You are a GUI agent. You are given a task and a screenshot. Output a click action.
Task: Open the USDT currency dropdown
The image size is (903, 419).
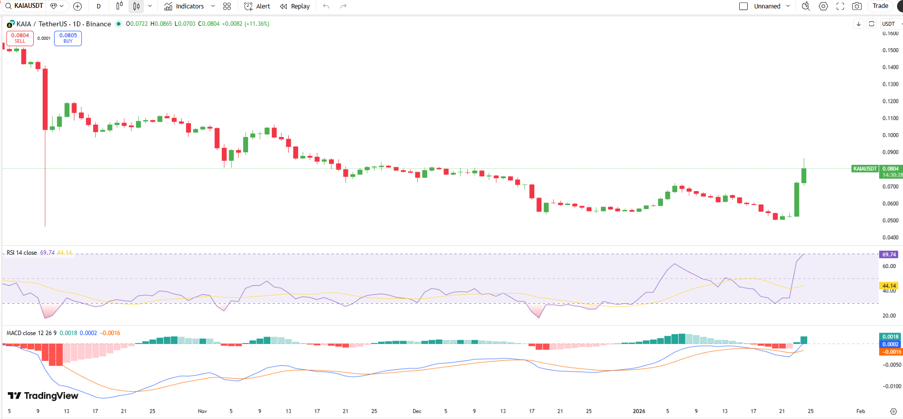(890, 24)
